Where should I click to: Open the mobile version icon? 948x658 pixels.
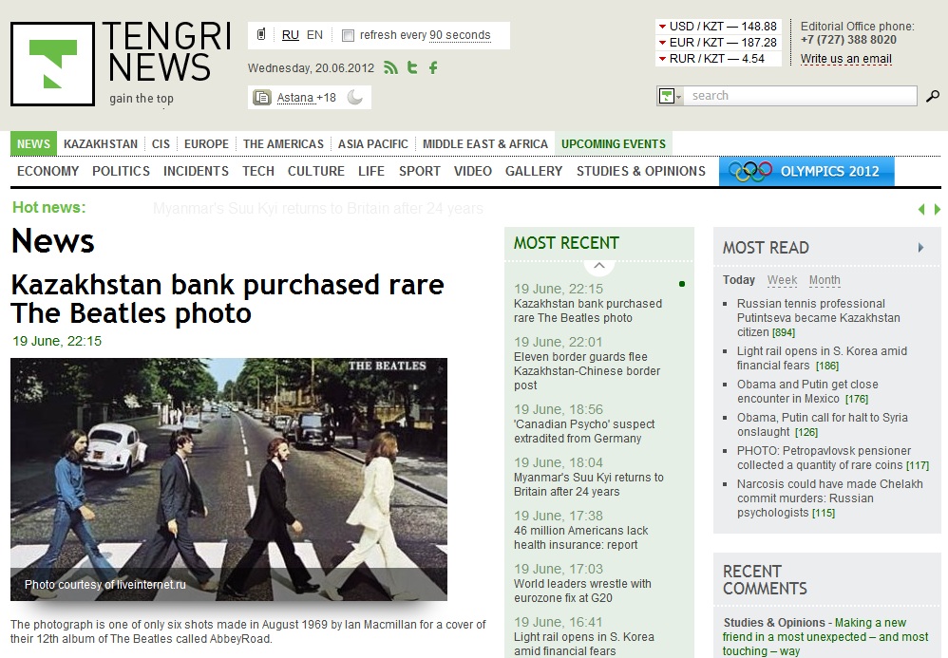(x=261, y=34)
